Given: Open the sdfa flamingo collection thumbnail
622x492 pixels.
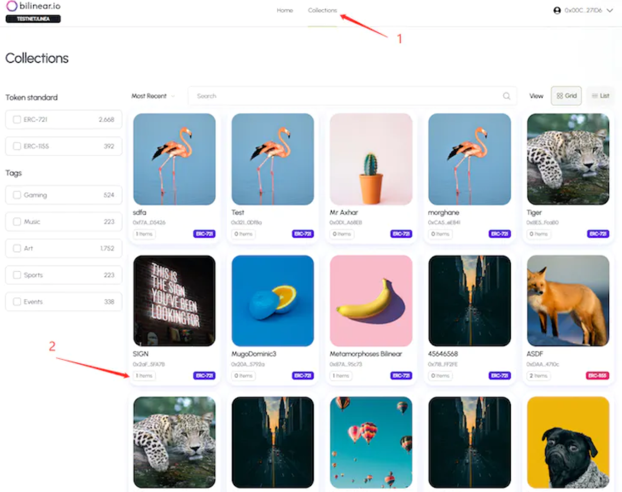Looking at the screenshot, I should [x=174, y=159].
